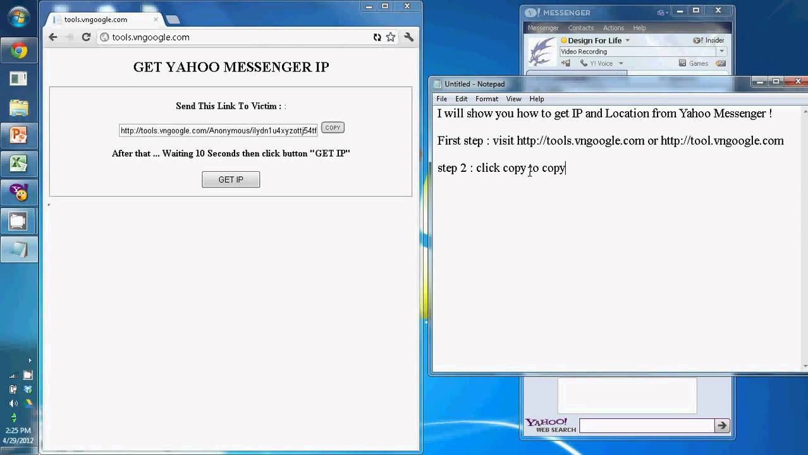Screen dimensions: 808x455
Task: Open Video Recording status message dropdown arrow
Action: 721,52
